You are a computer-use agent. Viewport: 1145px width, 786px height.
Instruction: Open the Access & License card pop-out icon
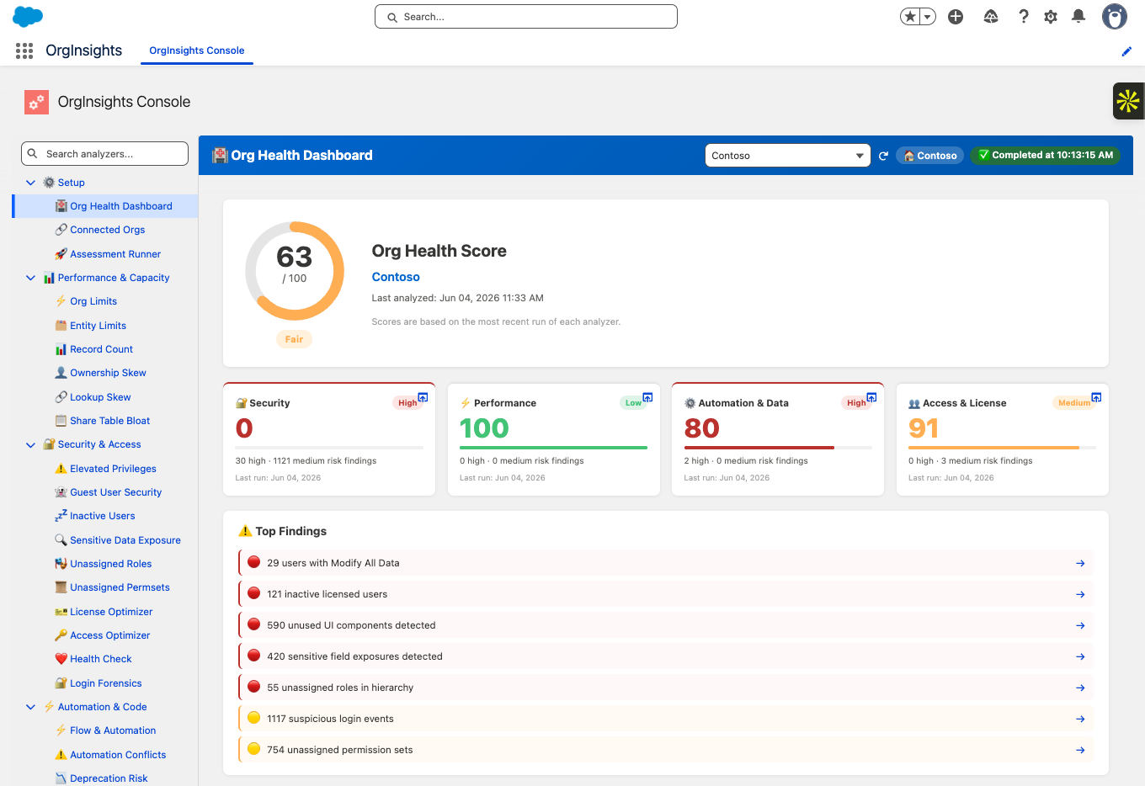tap(1096, 397)
